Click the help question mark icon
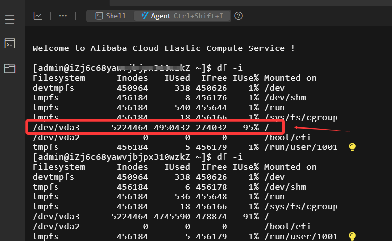This screenshot has height=241, width=392. click(238, 16)
